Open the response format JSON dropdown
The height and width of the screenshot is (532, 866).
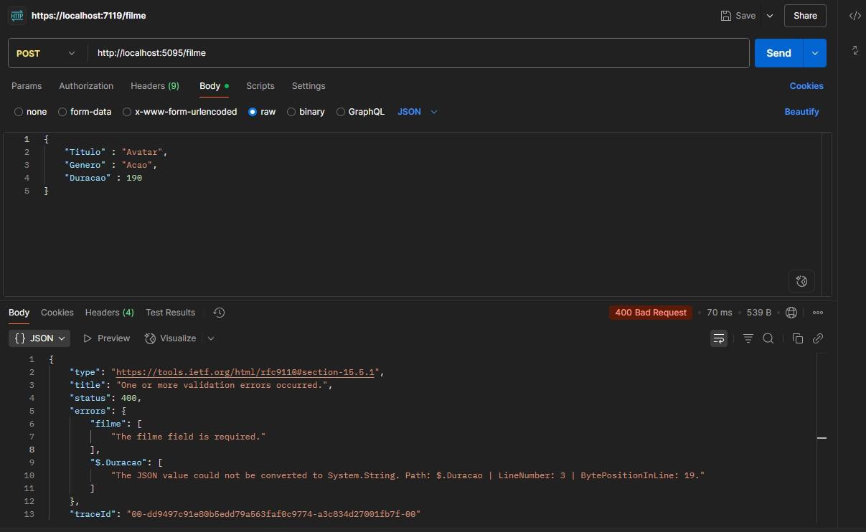[x=40, y=338]
